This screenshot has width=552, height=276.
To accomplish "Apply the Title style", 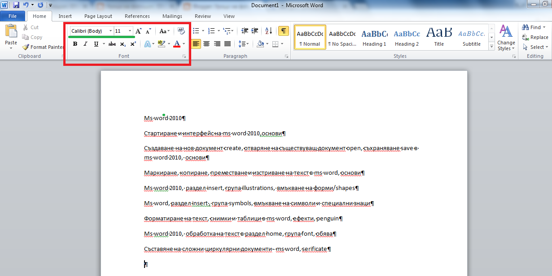I will 439,37.
